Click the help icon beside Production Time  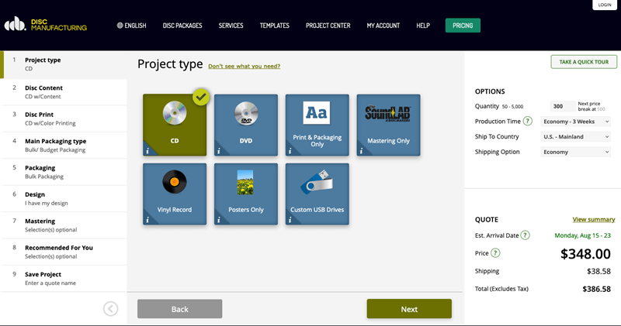[527, 122]
